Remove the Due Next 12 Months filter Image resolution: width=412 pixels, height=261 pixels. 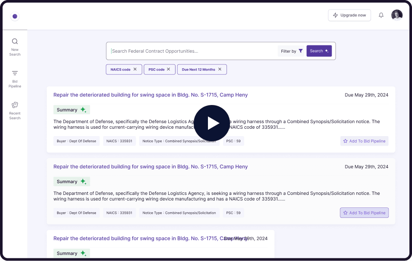tap(220, 69)
